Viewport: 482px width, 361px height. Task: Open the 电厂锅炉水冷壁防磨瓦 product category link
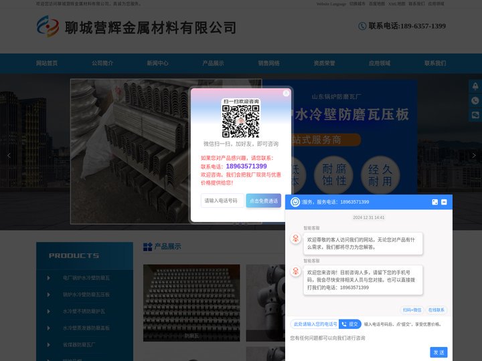(x=86, y=278)
